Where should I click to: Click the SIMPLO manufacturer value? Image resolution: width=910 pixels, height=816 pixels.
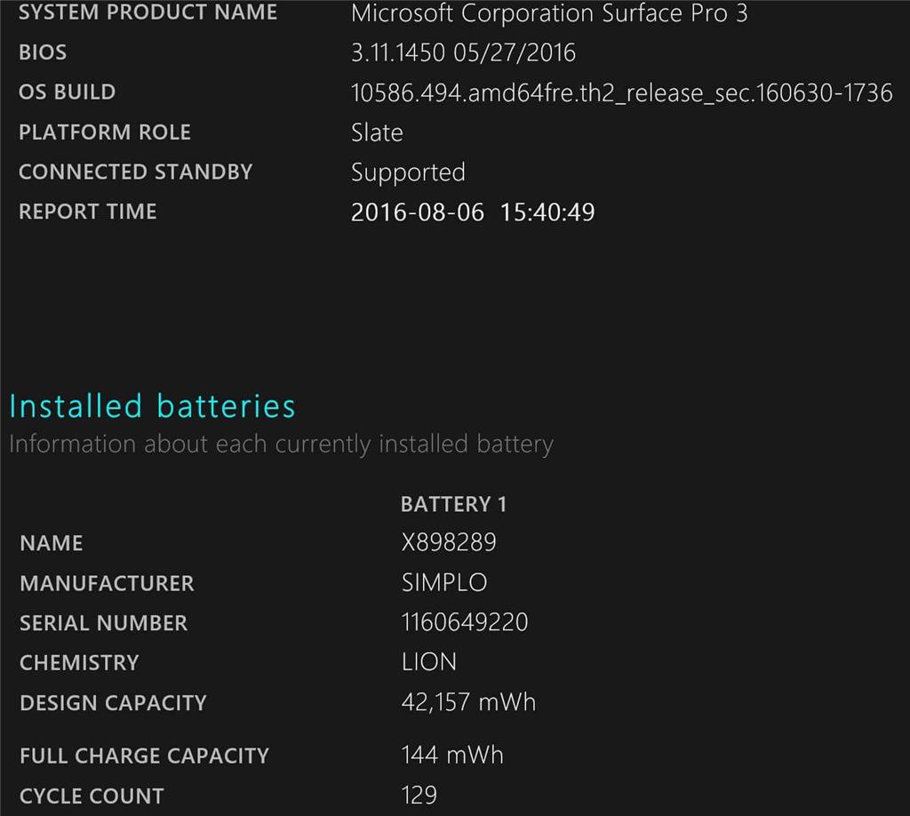444,583
